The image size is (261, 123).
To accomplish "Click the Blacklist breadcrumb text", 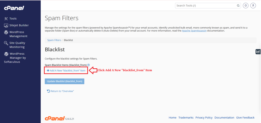I will [68, 40].
